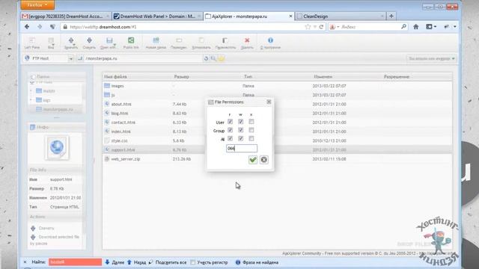Image resolution: width=479 pixels, height=269 pixels.
Task: Click the yellow bookmark star beside the path
Action: [x=222, y=58]
